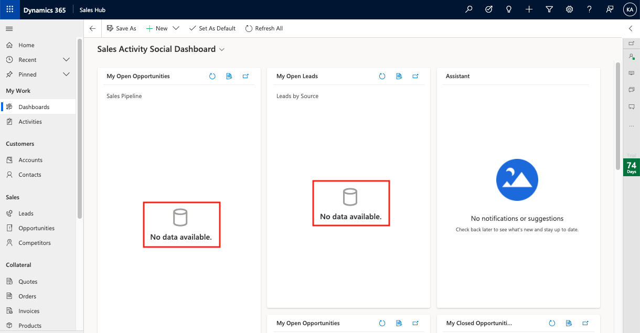Expand the Pinned section chevron

point(66,74)
